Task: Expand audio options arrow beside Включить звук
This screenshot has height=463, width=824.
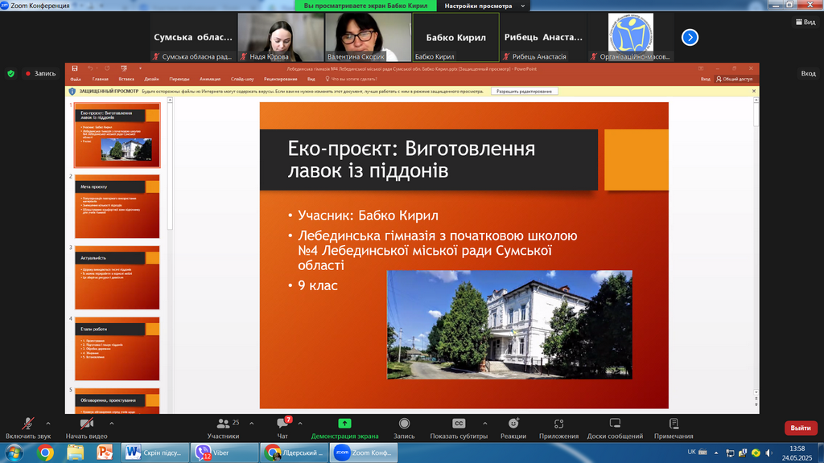Action: [48, 423]
